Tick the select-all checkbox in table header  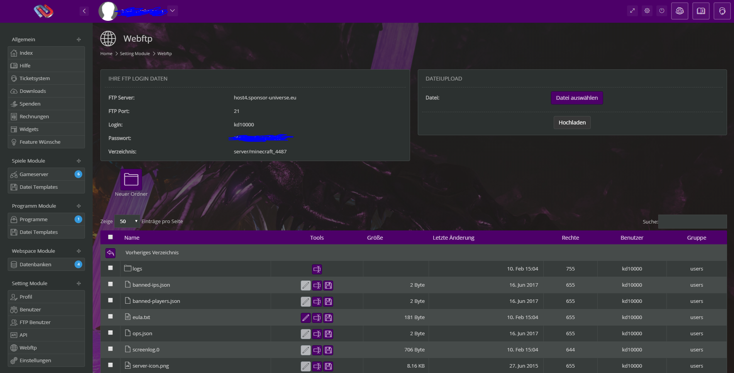pos(110,237)
